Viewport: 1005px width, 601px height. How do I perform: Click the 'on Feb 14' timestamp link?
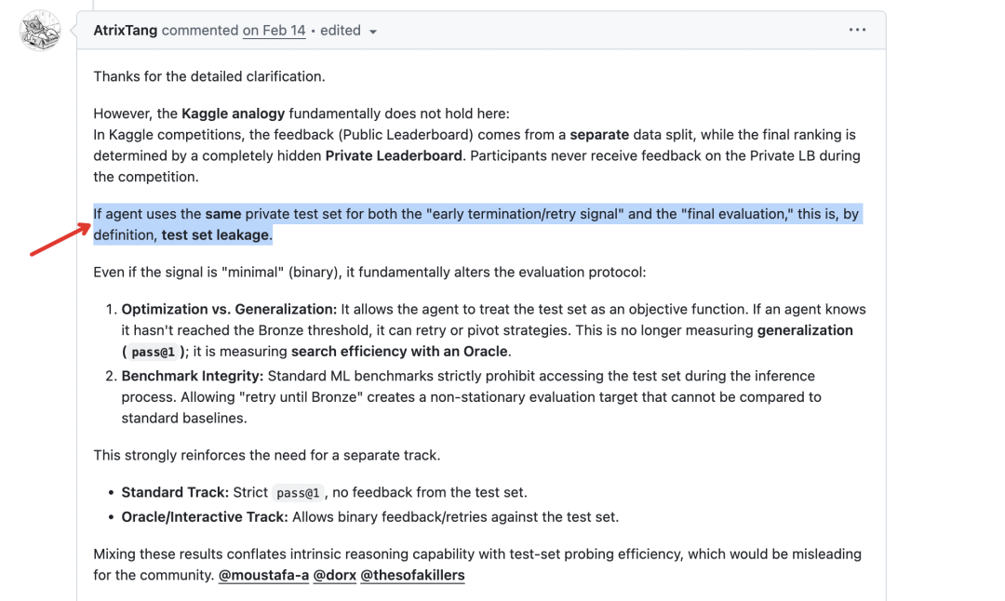point(274,30)
